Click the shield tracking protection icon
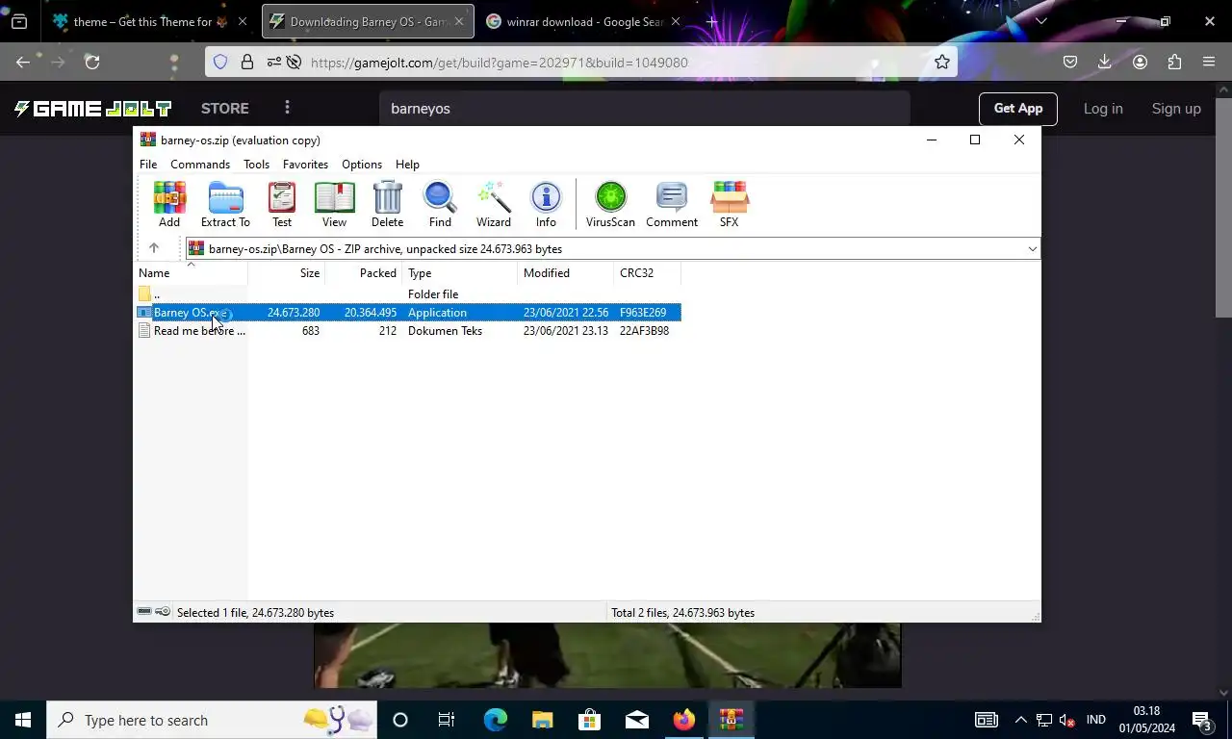Screen dimensions: 1232x739 click(x=220, y=62)
